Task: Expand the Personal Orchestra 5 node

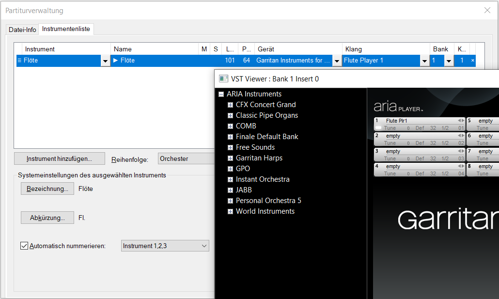Action: (x=231, y=201)
